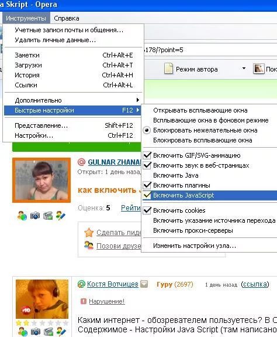
Task: Open the Инструменты menu
Action: (x=26, y=18)
